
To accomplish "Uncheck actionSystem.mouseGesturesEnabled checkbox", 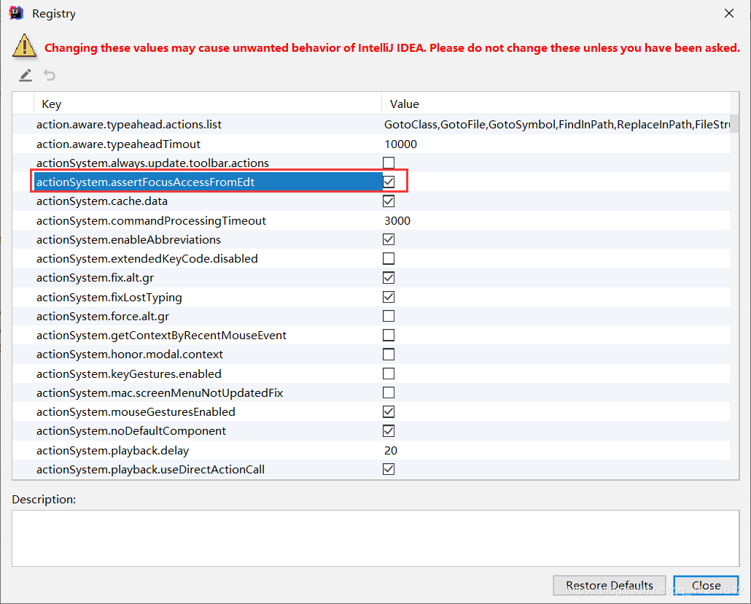I will [389, 411].
